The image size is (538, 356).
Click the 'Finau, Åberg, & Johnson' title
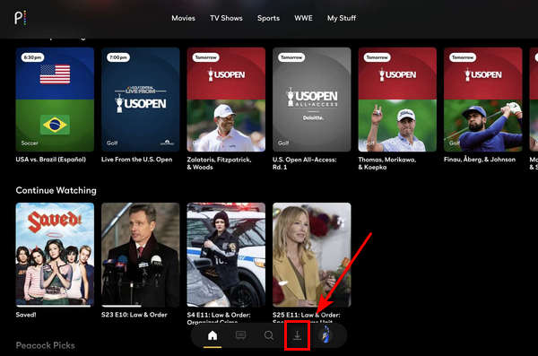point(480,160)
